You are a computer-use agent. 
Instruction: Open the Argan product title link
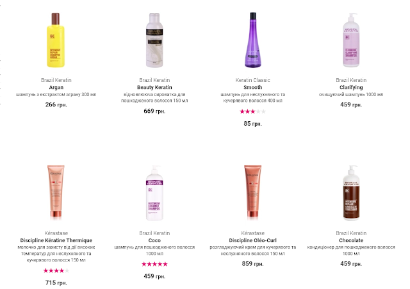[x=56, y=87]
